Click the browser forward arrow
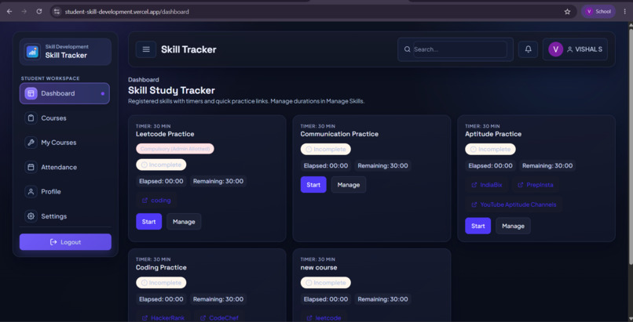The width and height of the screenshot is (633, 322). (24, 12)
